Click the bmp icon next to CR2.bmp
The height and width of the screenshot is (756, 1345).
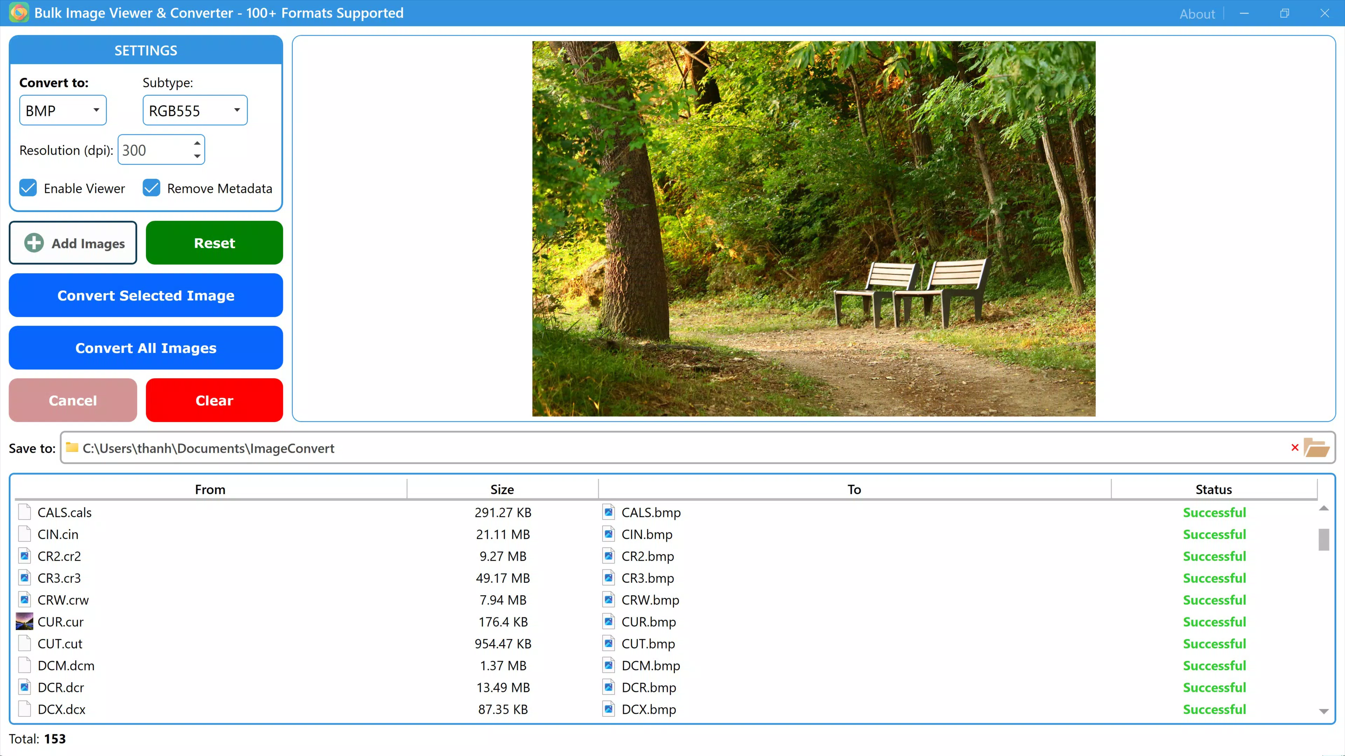click(x=609, y=556)
